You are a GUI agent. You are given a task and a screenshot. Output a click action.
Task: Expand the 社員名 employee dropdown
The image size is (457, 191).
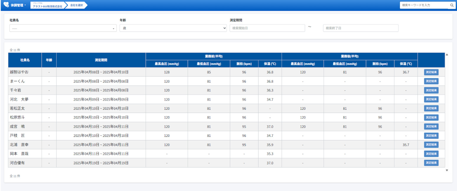point(63,28)
